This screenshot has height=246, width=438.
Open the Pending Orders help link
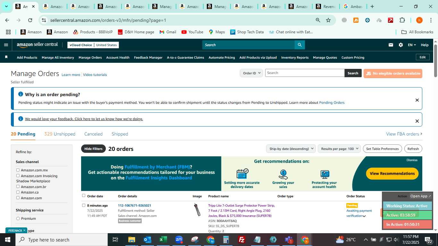click(x=332, y=102)
